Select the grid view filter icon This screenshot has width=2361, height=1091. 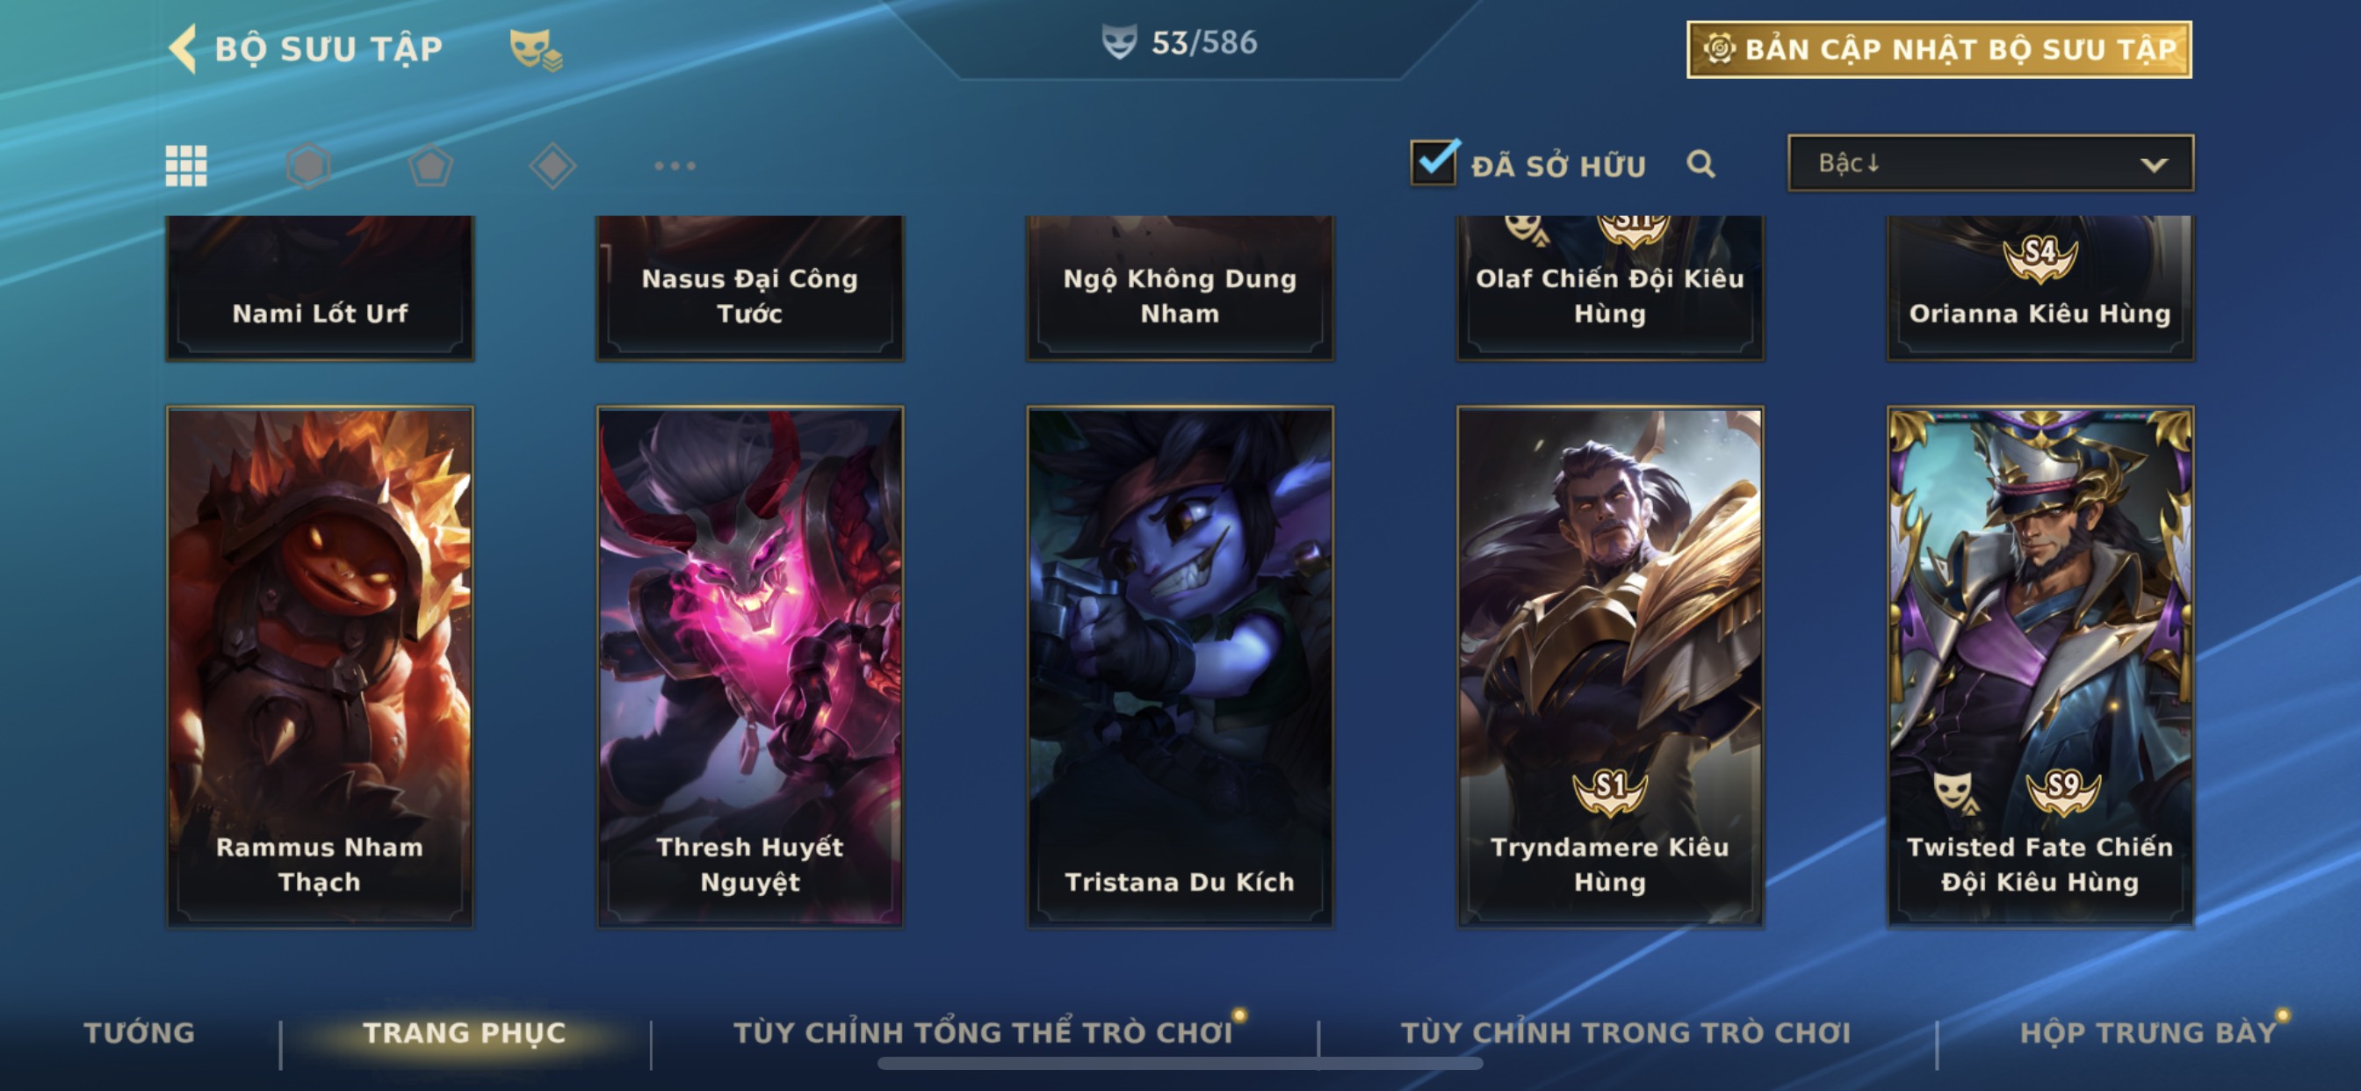186,166
